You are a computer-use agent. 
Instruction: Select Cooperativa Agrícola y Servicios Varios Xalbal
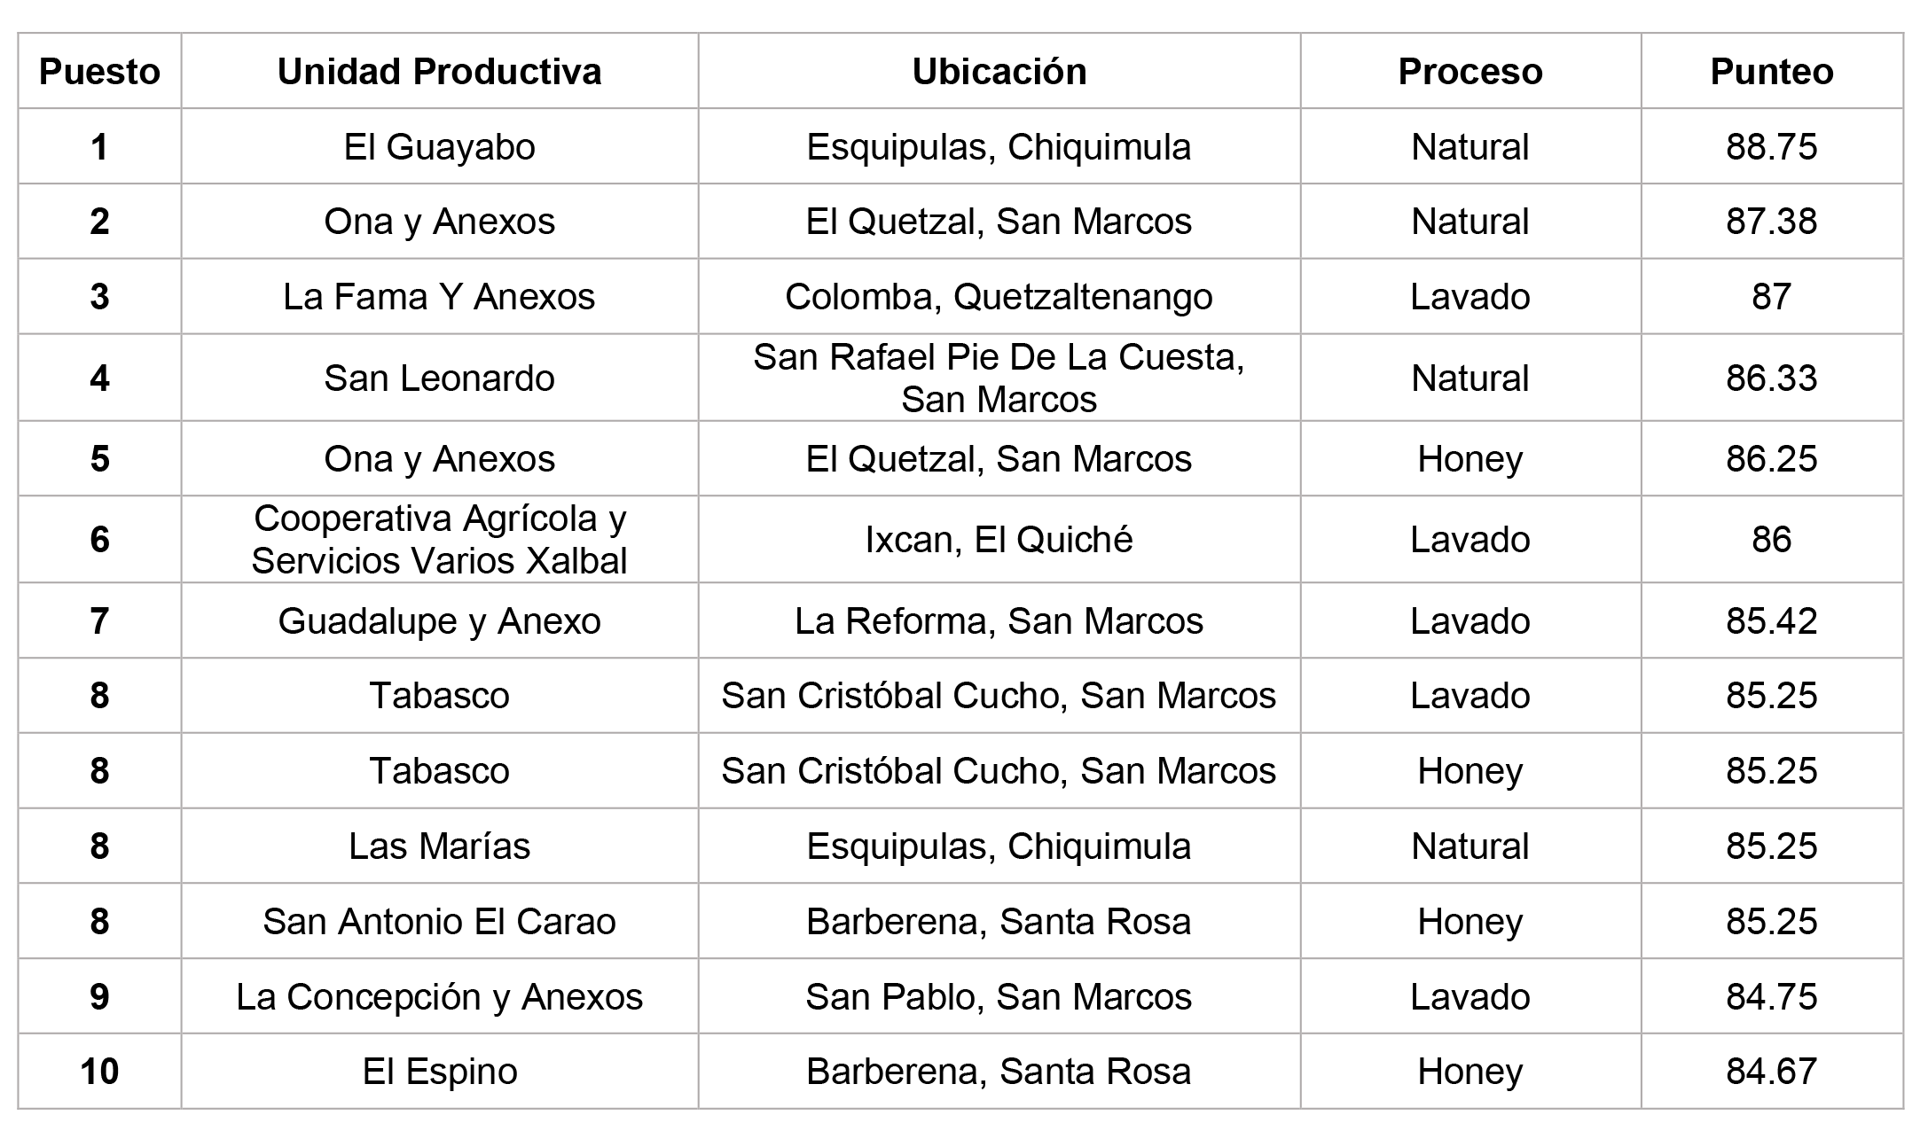pos(439,539)
